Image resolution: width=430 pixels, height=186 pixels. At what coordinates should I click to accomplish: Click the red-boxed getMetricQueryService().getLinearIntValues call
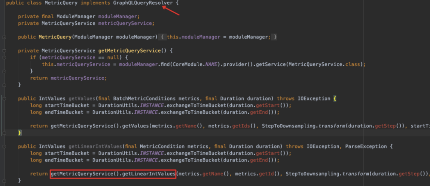[113, 174]
